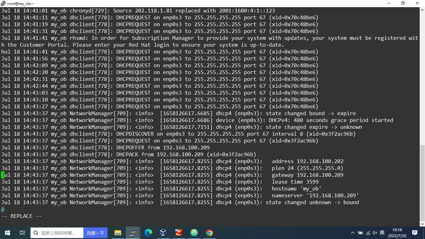Image resolution: width=425 pixels, height=239 pixels.
Task: Click the taskbar search input box
Action: point(57,233)
